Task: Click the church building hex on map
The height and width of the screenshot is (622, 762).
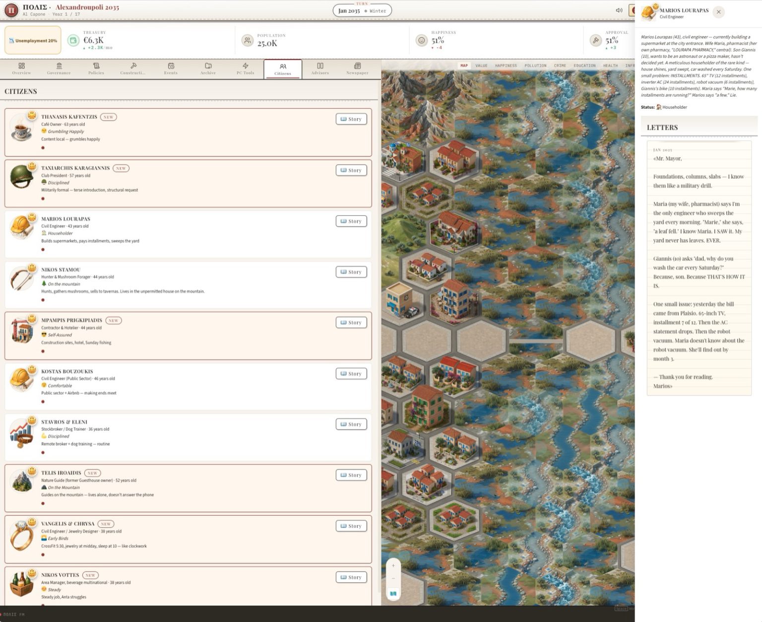Action: pos(402,158)
